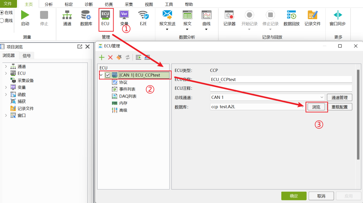
Task: Open the 总线通道 CAN 1 dropdown
Action: (322, 97)
